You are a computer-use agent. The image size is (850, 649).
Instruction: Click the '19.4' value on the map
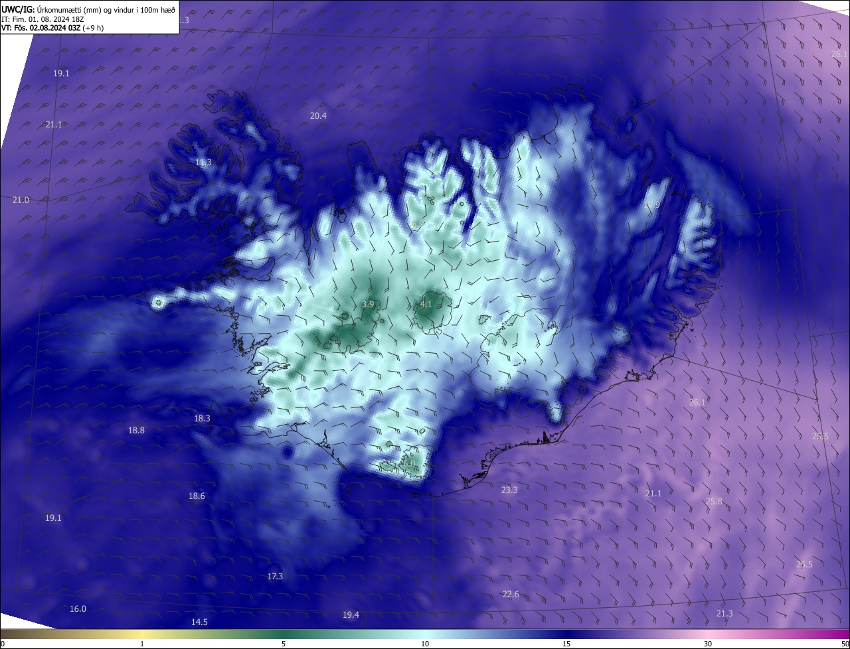coord(351,615)
